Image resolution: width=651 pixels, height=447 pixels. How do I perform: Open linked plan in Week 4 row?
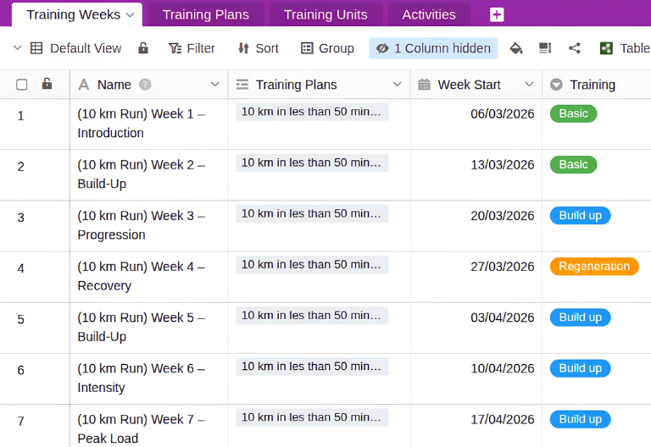pos(312,264)
